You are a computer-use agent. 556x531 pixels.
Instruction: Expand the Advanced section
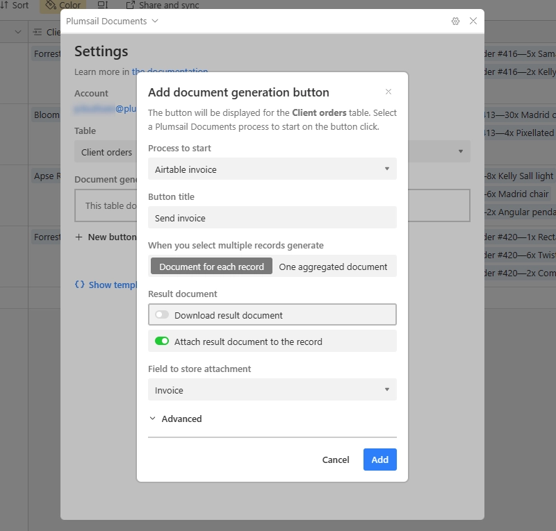175,419
